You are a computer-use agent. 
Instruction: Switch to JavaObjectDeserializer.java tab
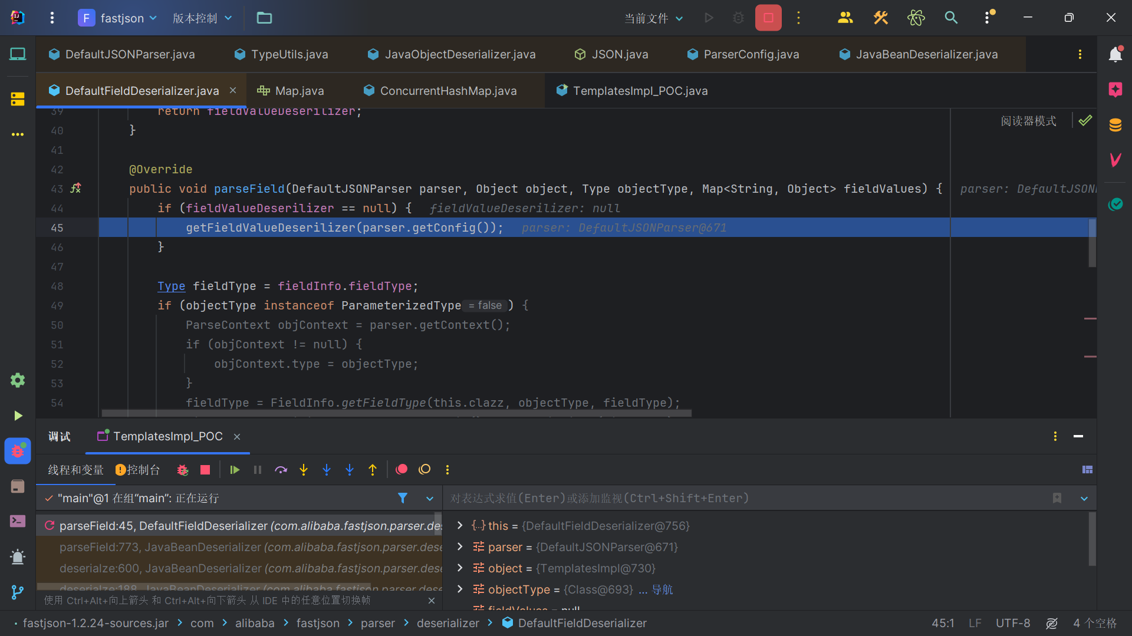click(452, 54)
